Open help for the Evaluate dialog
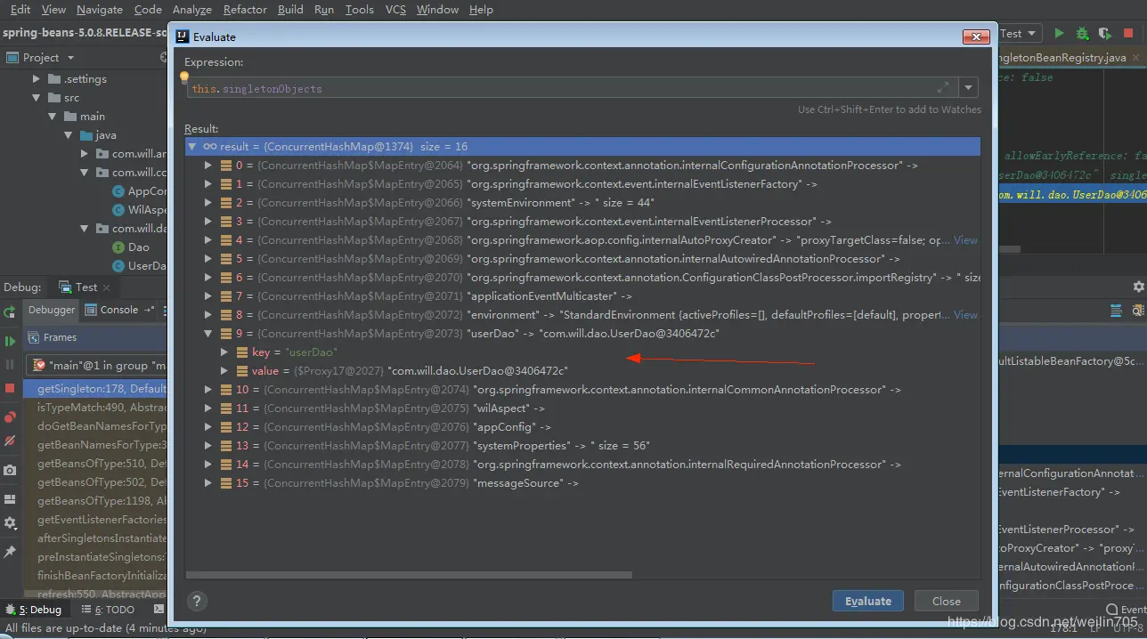 pos(198,601)
